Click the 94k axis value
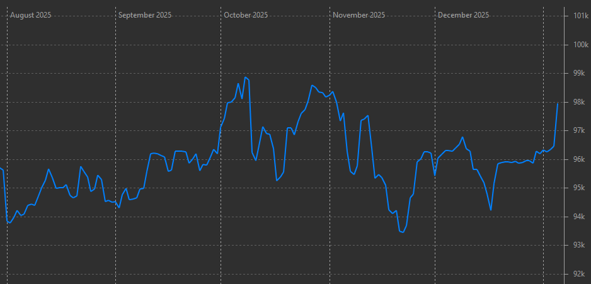Screen dimensions: 591x284 click(579, 217)
